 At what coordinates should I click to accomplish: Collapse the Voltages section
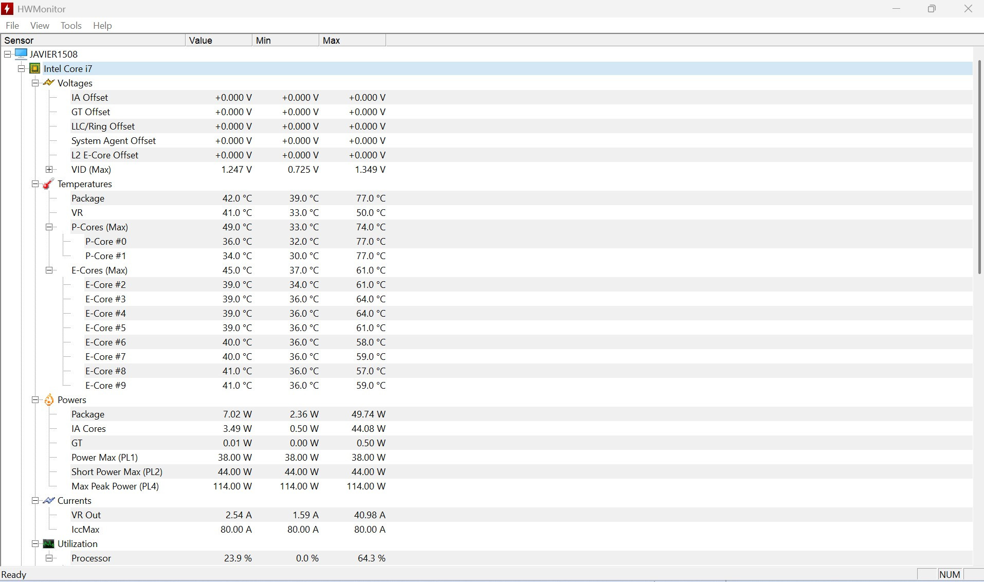(35, 83)
